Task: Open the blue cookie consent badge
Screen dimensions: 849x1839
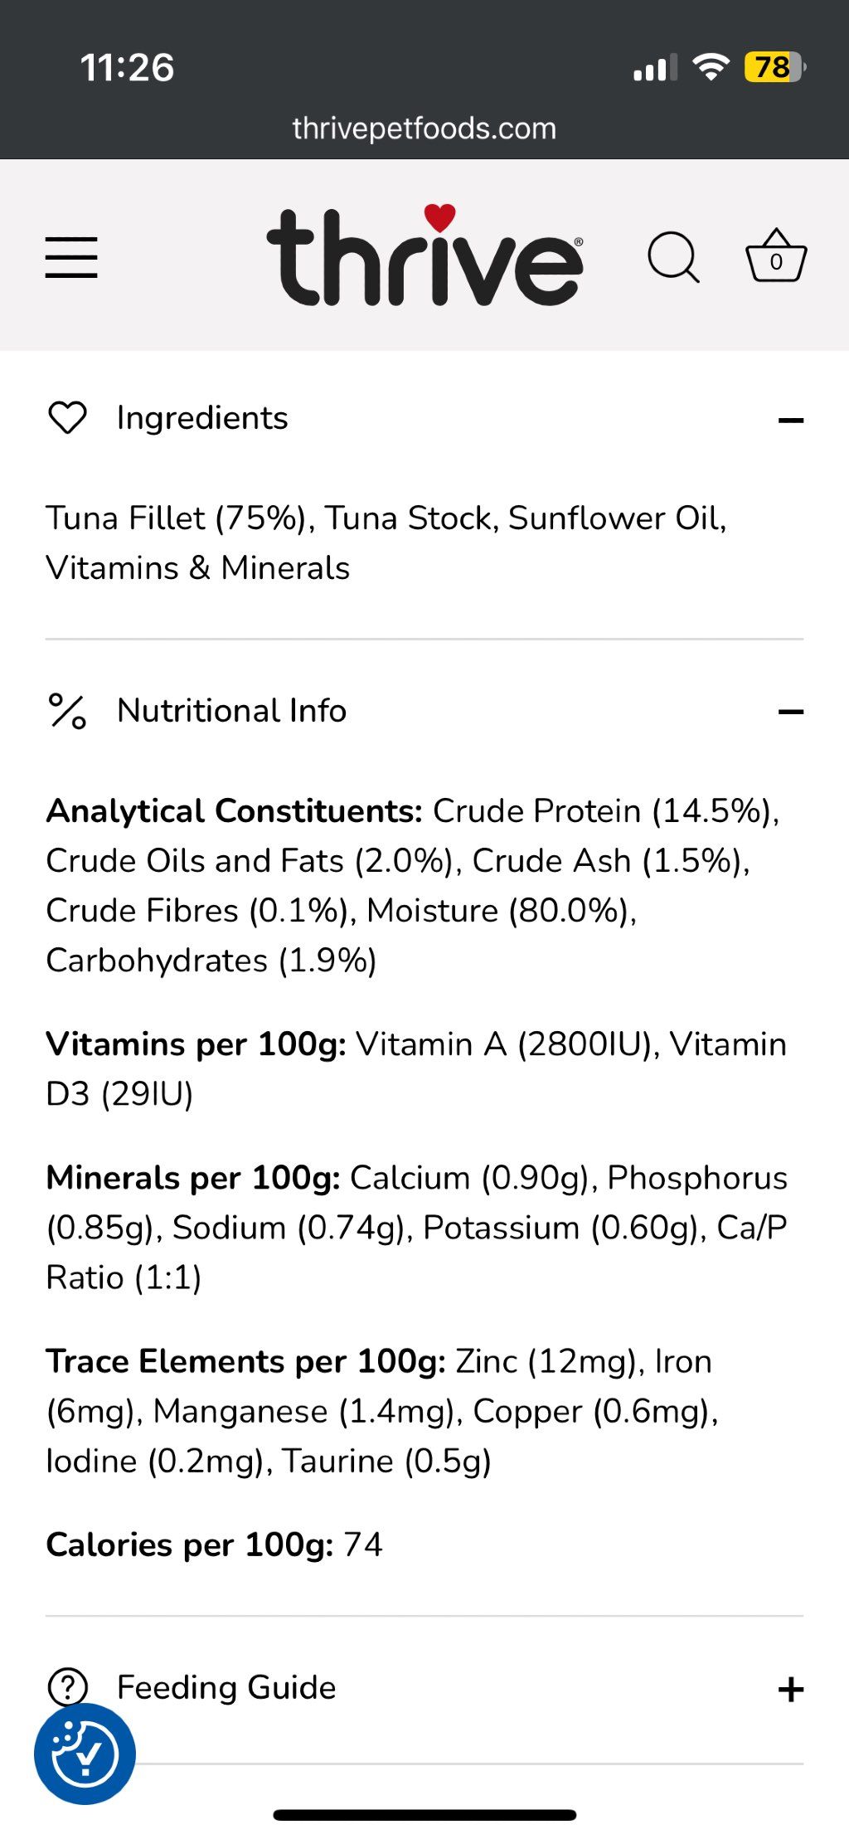Action: 85,1754
